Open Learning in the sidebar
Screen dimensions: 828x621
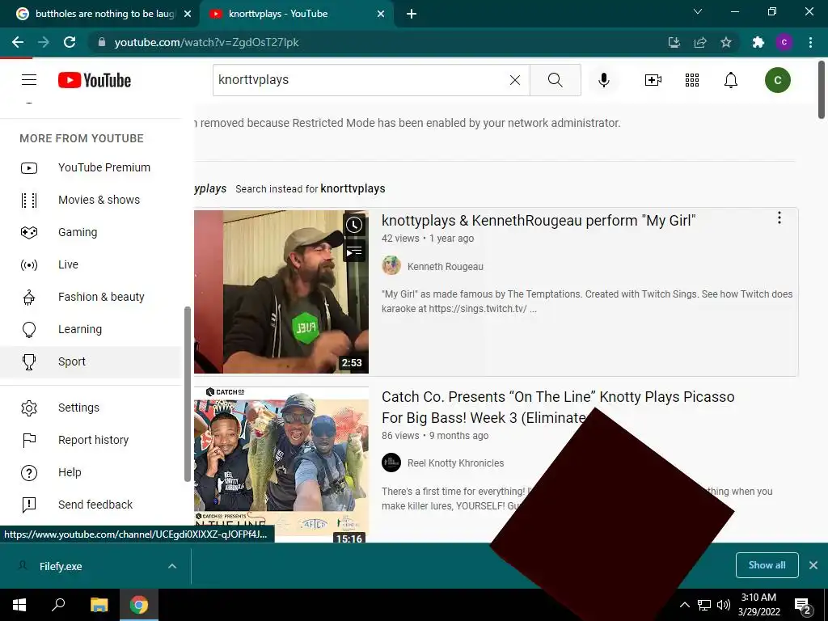(x=90, y=330)
